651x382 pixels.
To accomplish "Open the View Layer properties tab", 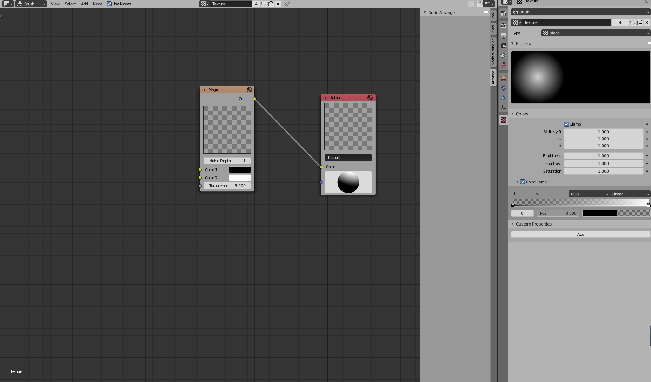I will (504, 46).
